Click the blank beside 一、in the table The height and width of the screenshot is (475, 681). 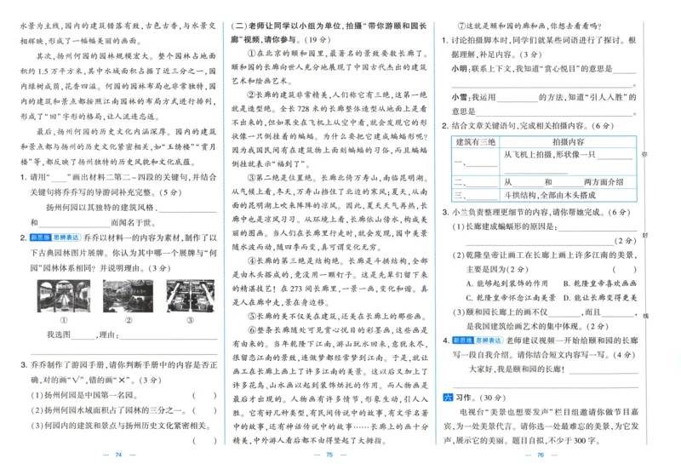tap(481, 163)
